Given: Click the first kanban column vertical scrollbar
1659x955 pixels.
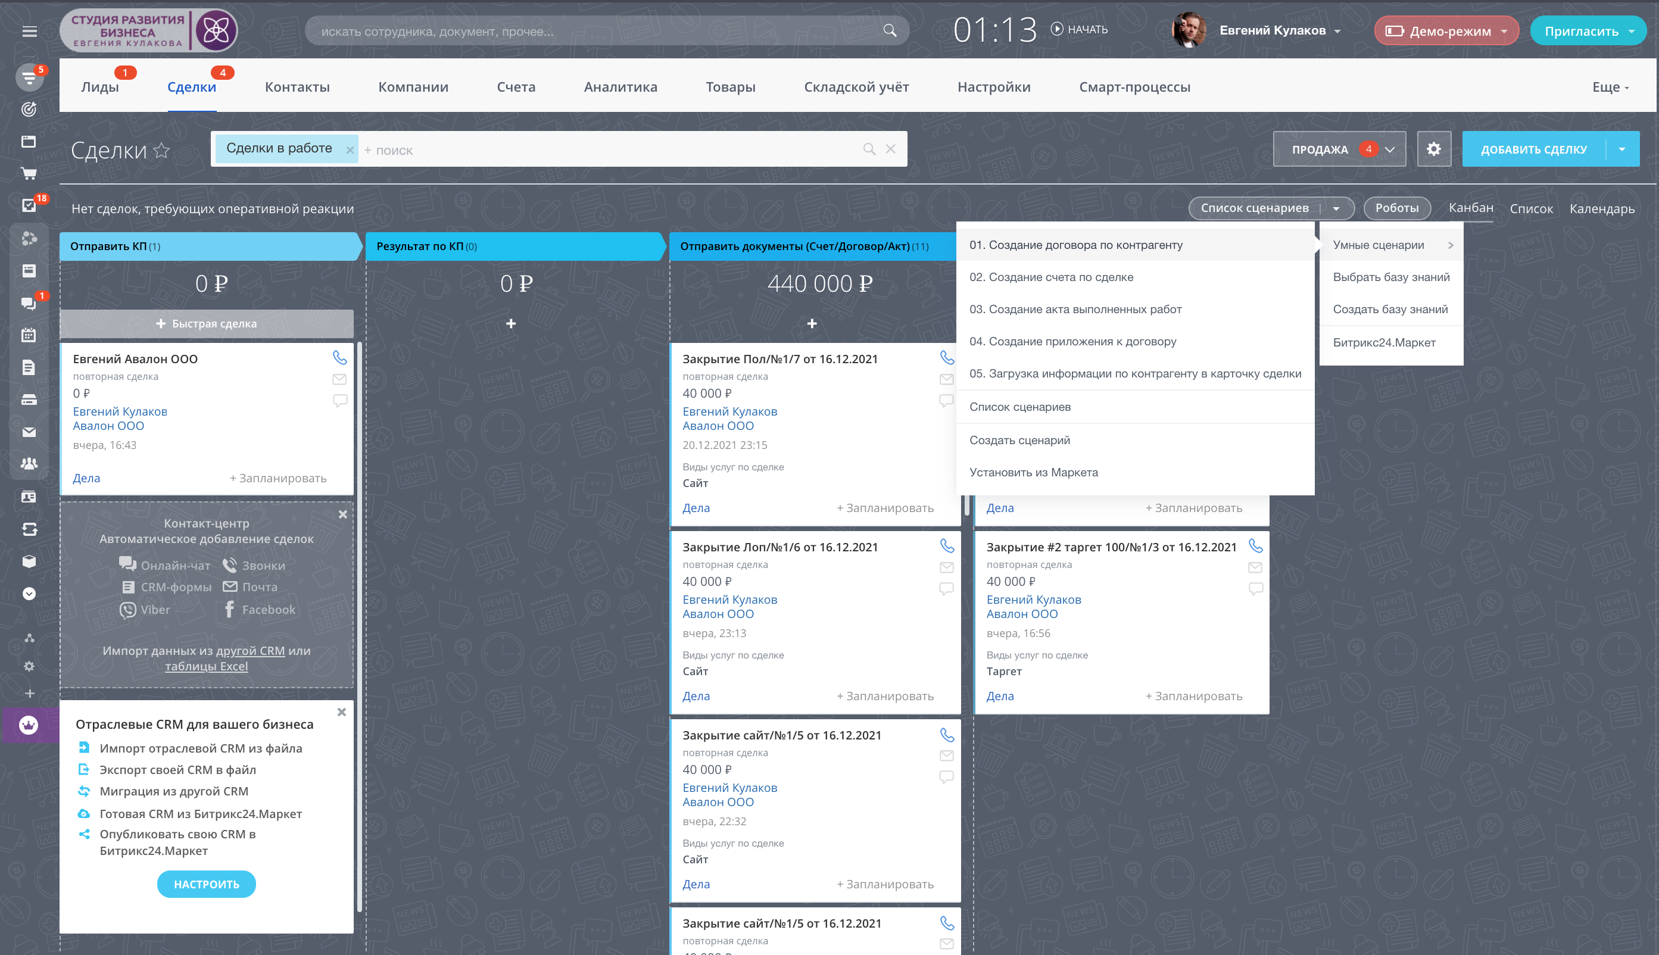Looking at the screenshot, I should (360, 623).
